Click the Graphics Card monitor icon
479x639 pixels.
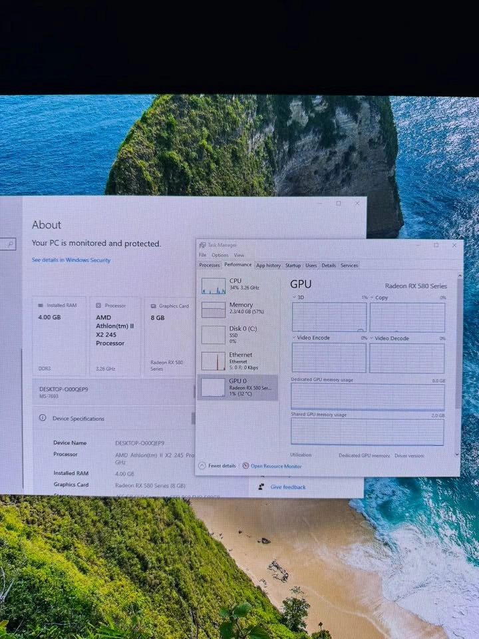(x=154, y=306)
